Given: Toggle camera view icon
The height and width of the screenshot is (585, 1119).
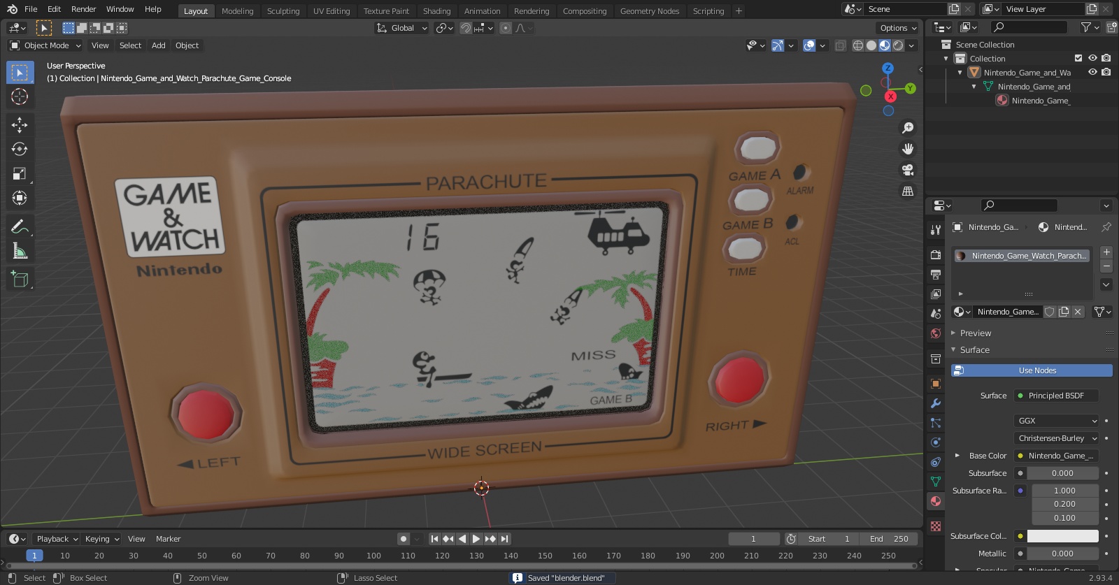Looking at the screenshot, I should tap(908, 170).
